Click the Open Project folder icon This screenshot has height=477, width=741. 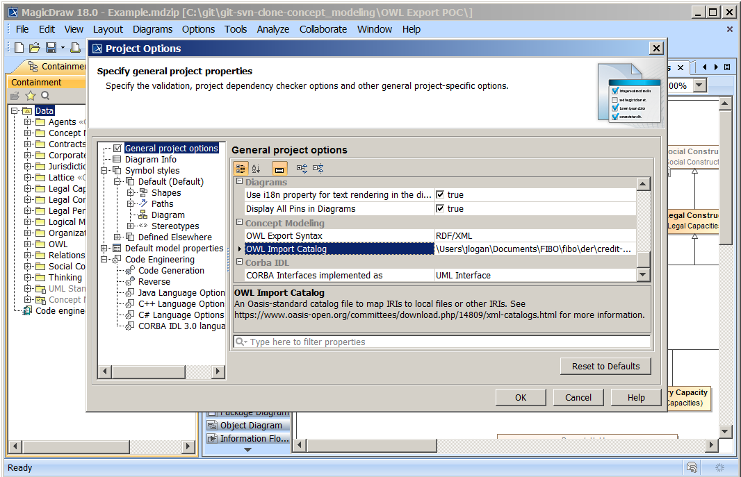(x=35, y=48)
